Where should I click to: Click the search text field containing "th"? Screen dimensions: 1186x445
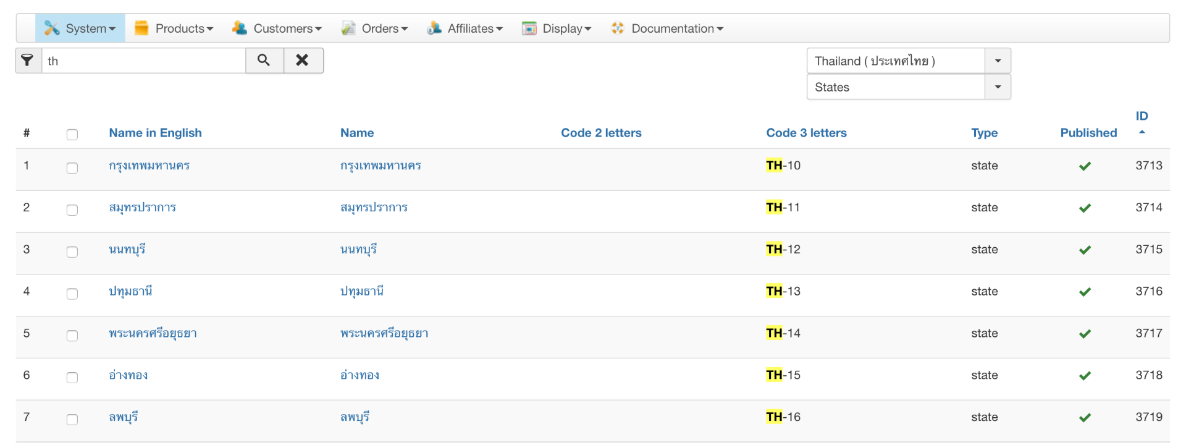pyautogui.click(x=143, y=61)
